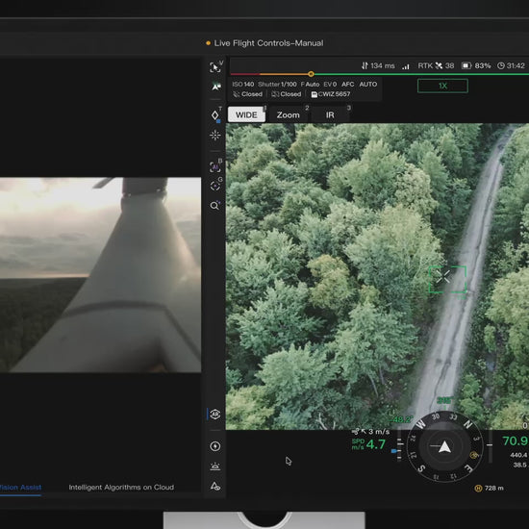Click the 440.4 altitude value
529x529 pixels.
pos(518,455)
